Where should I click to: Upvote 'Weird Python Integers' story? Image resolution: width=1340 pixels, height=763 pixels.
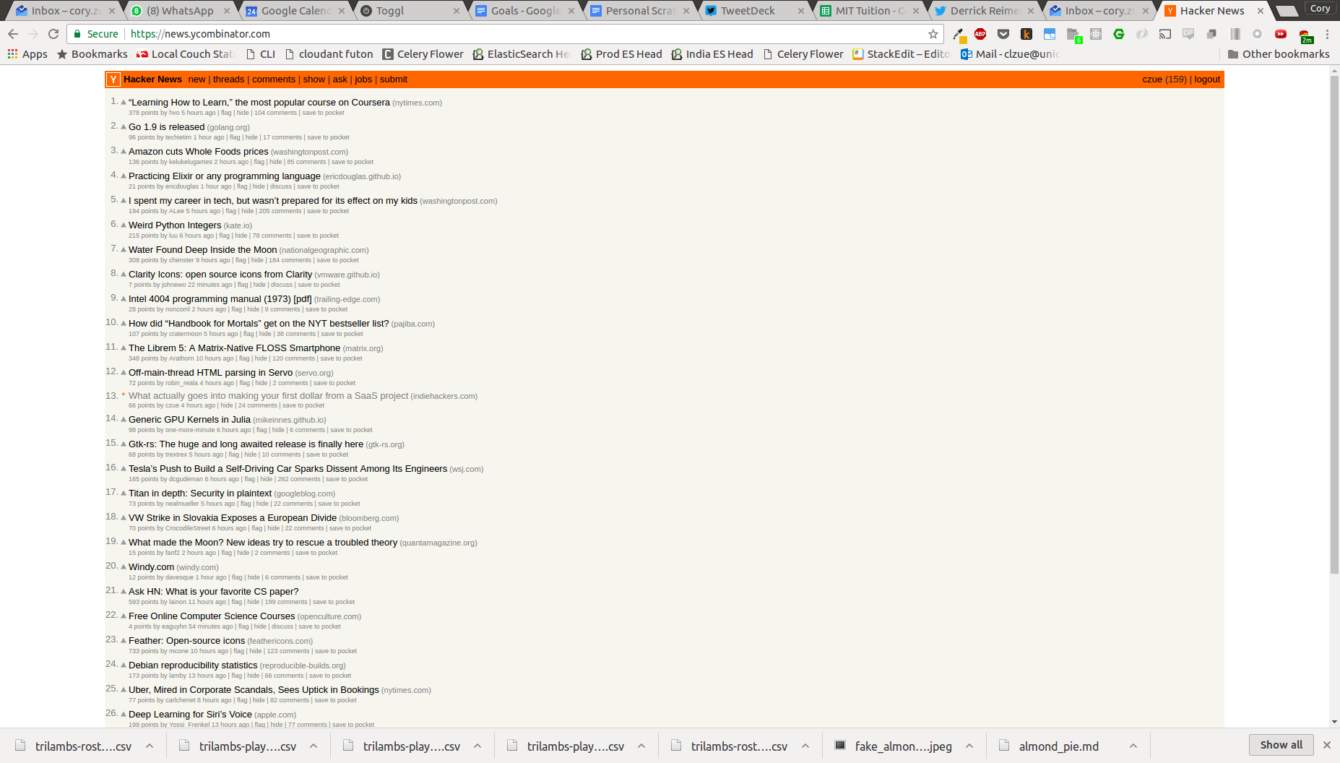124,225
